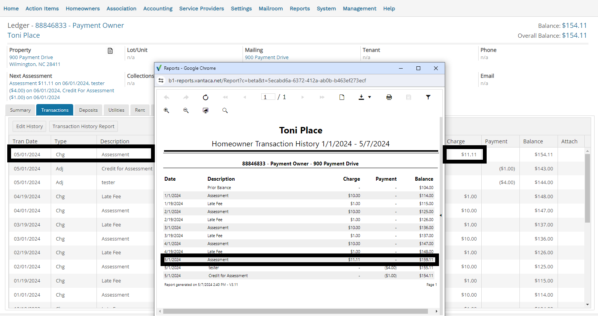Image resolution: width=598 pixels, height=316 pixels.
Task: Switch to the Deposits tab
Action: (88, 110)
